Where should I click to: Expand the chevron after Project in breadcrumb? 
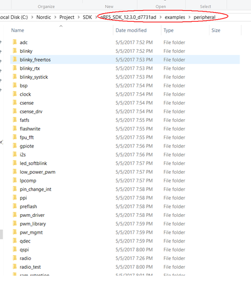pyautogui.click(x=79, y=17)
